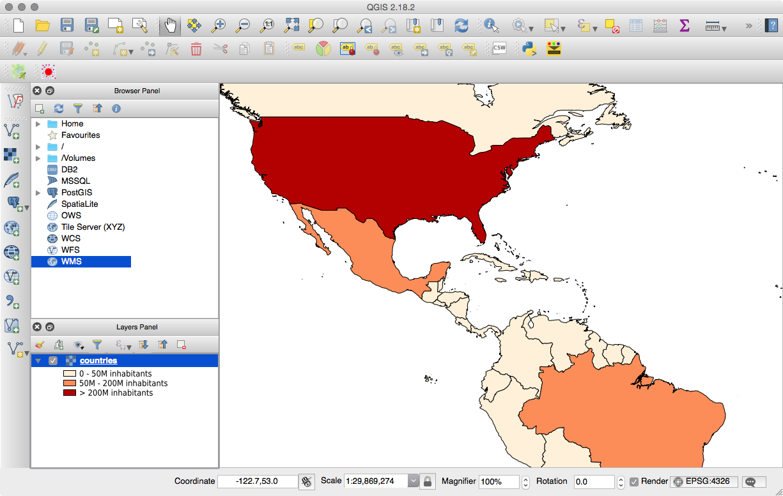783x496 pixels.
Task: Click the EPSG:4326 CRS button
Action: click(x=704, y=481)
